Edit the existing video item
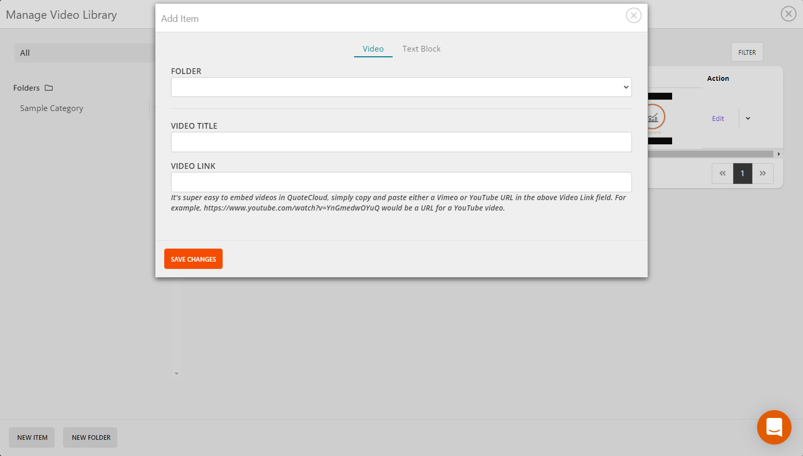 (718, 118)
